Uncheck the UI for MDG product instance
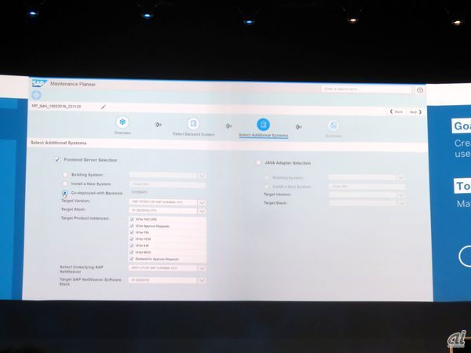Image resolution: width=471 pixels, height=353 pixels. point(132,252)
